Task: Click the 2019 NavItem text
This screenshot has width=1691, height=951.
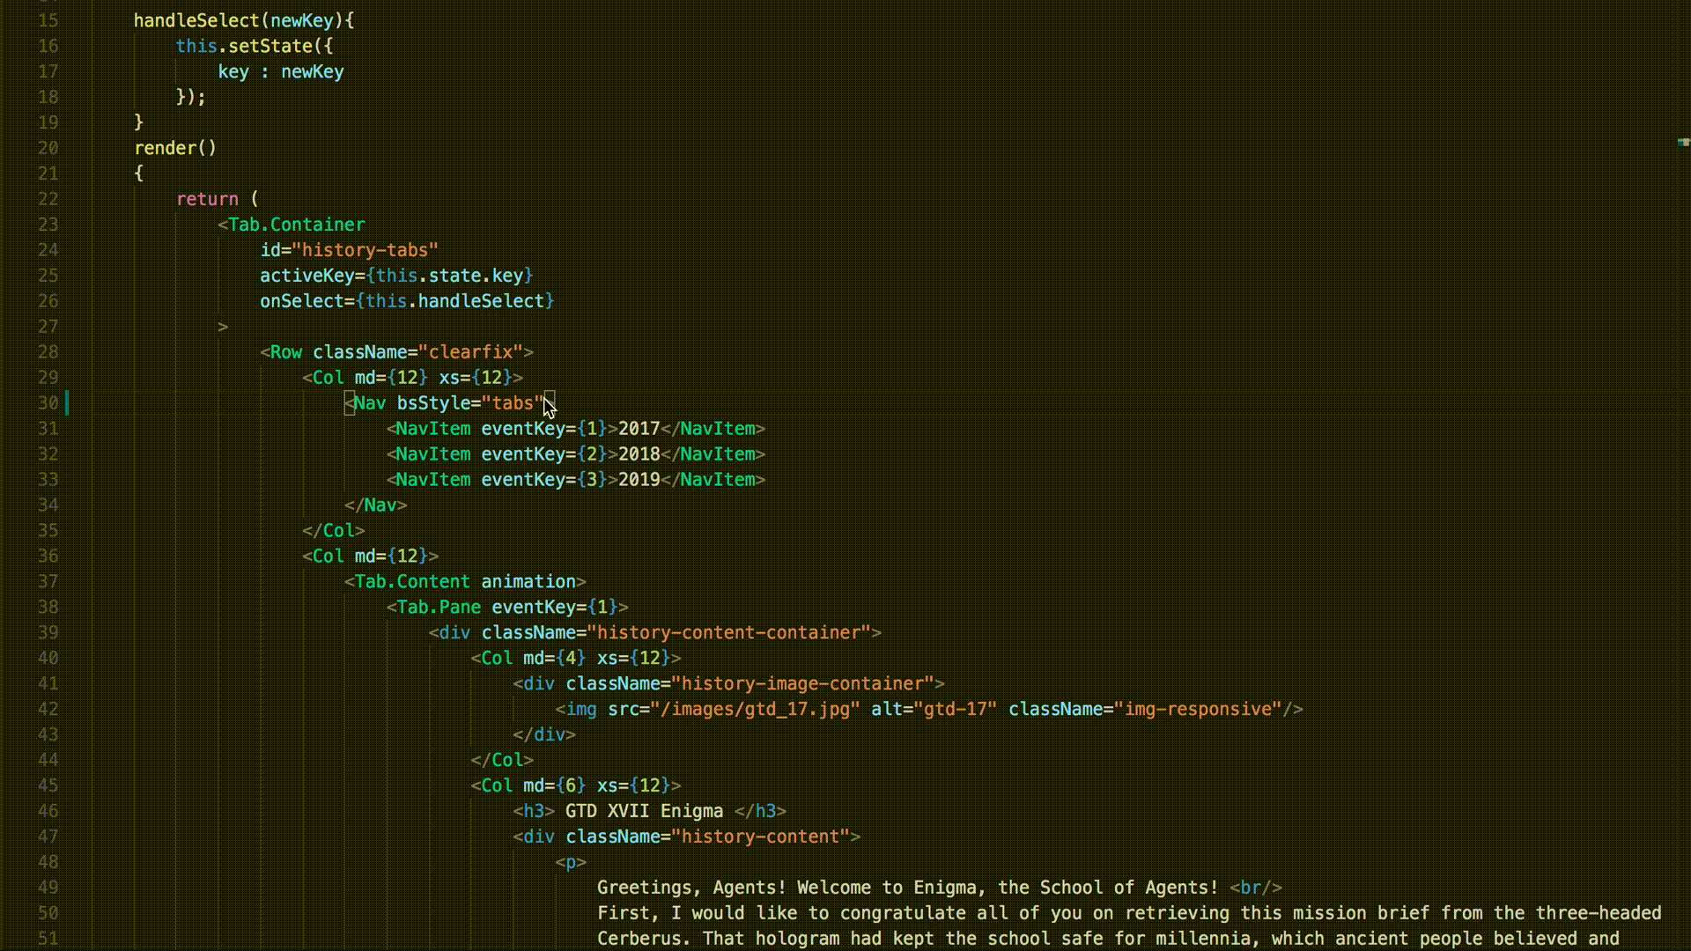Action: [639, 480]
